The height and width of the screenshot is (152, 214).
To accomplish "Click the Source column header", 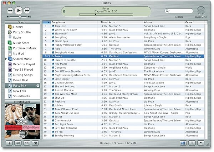I will [22, 22].
